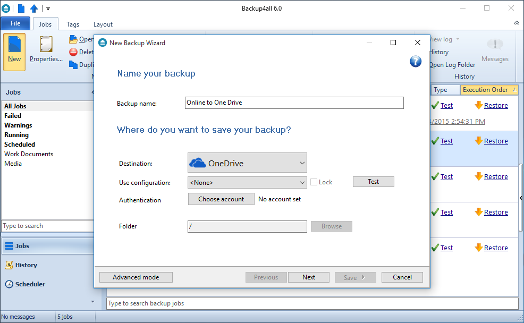Image resolution: width=524 pixels, height=323 pixels.
Task: Click the Test button in wizard
Action: click(373, 182)
